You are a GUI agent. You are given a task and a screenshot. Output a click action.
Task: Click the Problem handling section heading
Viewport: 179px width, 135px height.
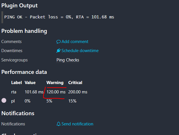24,31
